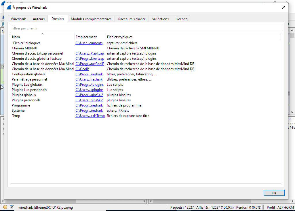Click "fichiers de capture sans titre" text
This screenshot has width=295, height=211.
128,116
